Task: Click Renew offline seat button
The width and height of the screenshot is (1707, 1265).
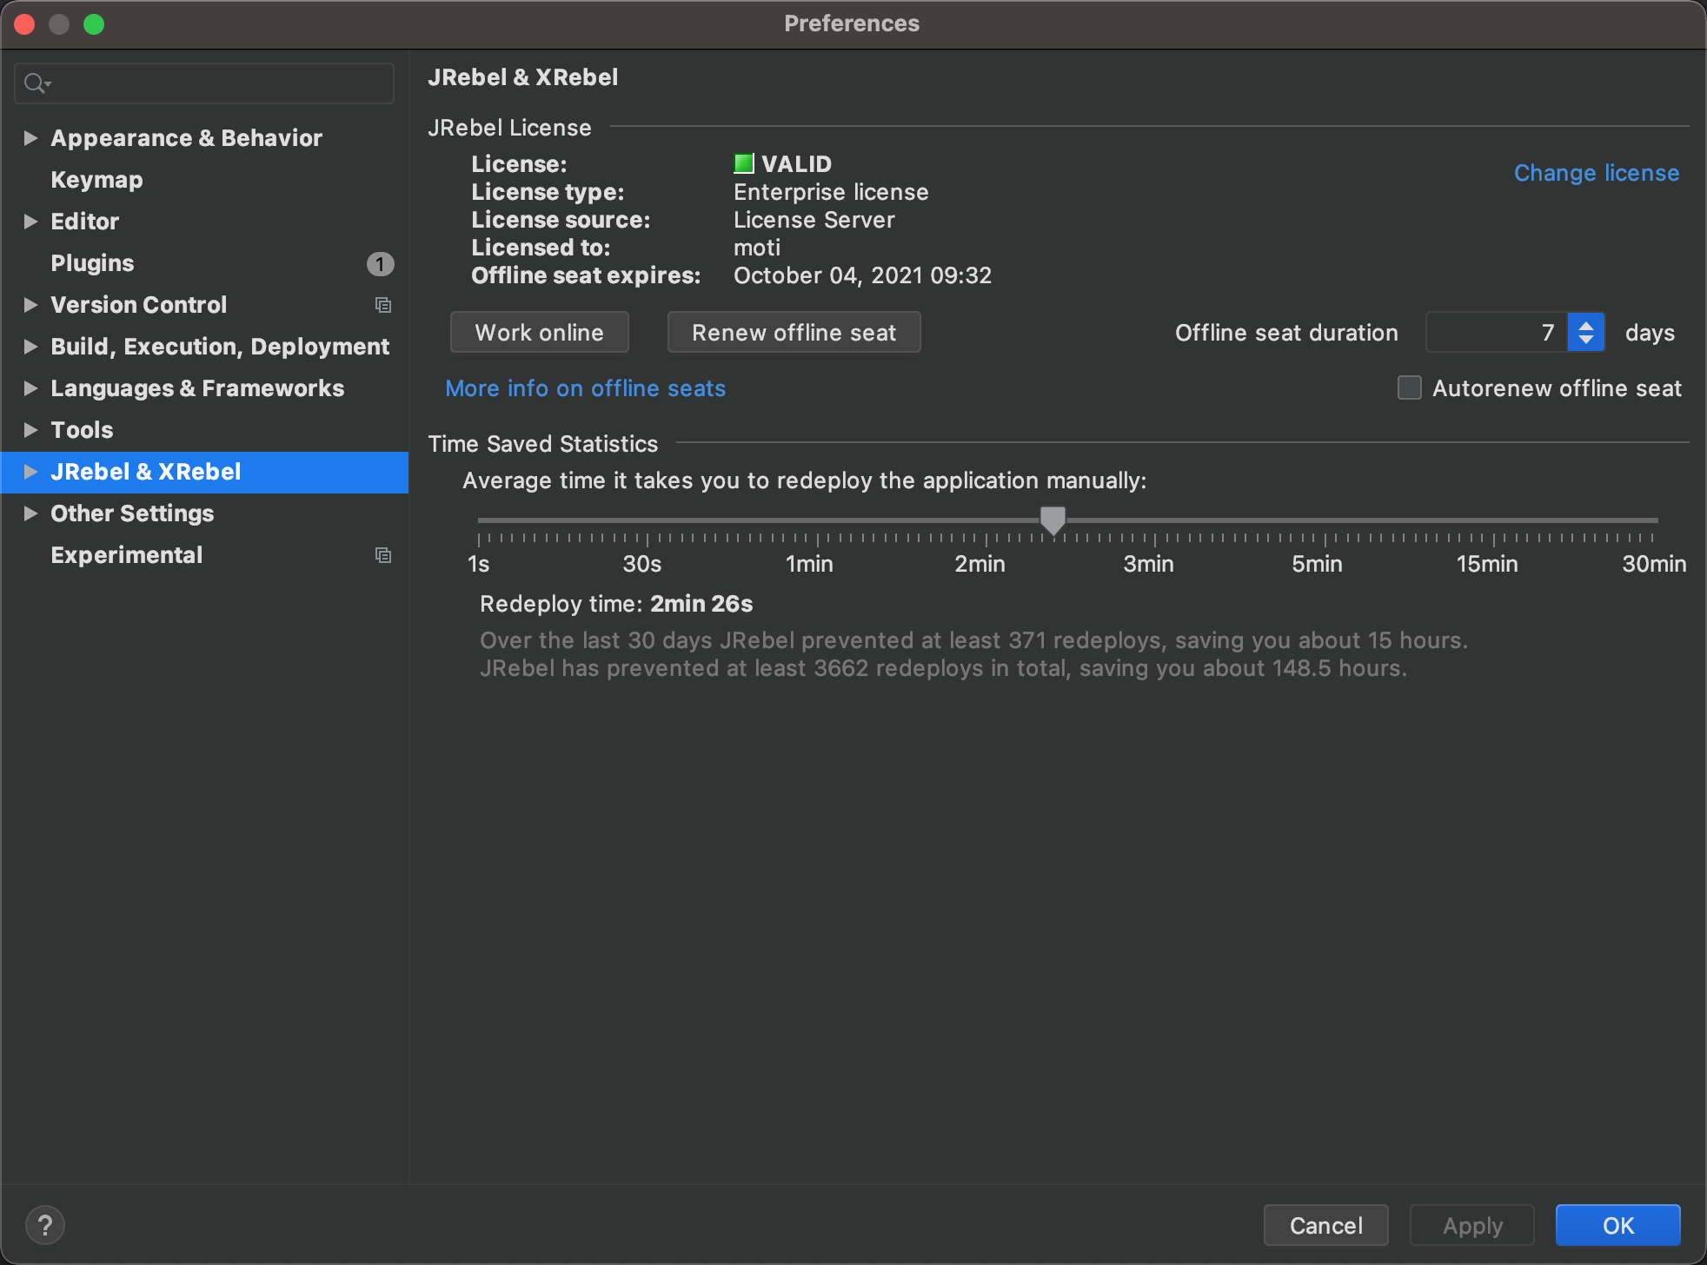Action: pyautogui.click(x=794, y=333)
